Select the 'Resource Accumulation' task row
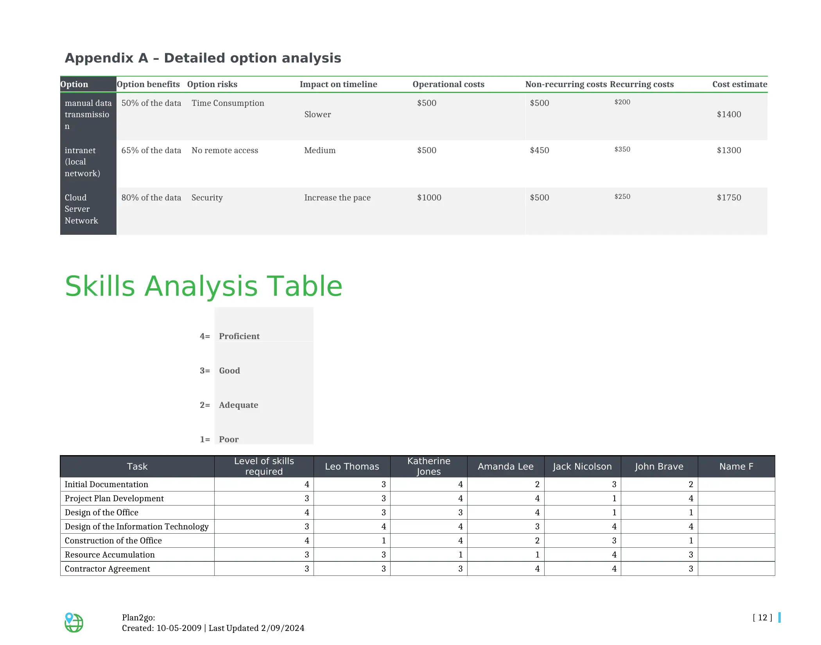 coord(418,555)
